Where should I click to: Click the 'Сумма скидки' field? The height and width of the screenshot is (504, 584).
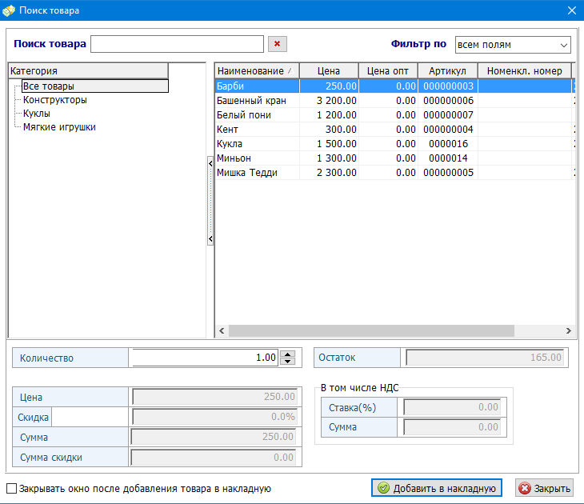click(x=214, y=457)
